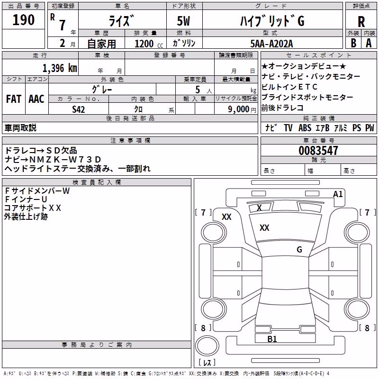The height and width of the screenshot is (379, 379).
Task: Click inspector note FサイドメンバーW
Action: click(x=37, y=191)
